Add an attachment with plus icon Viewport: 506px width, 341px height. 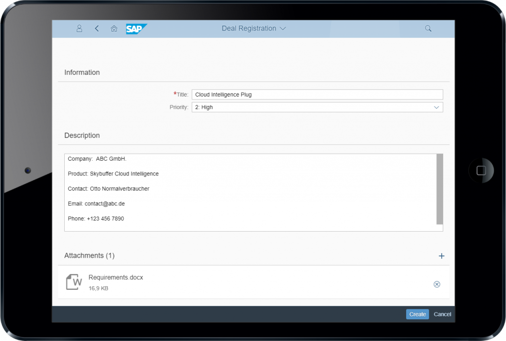[x=441, y=256]
